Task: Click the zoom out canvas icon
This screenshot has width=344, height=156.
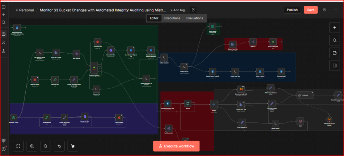Action: [46, 146]
